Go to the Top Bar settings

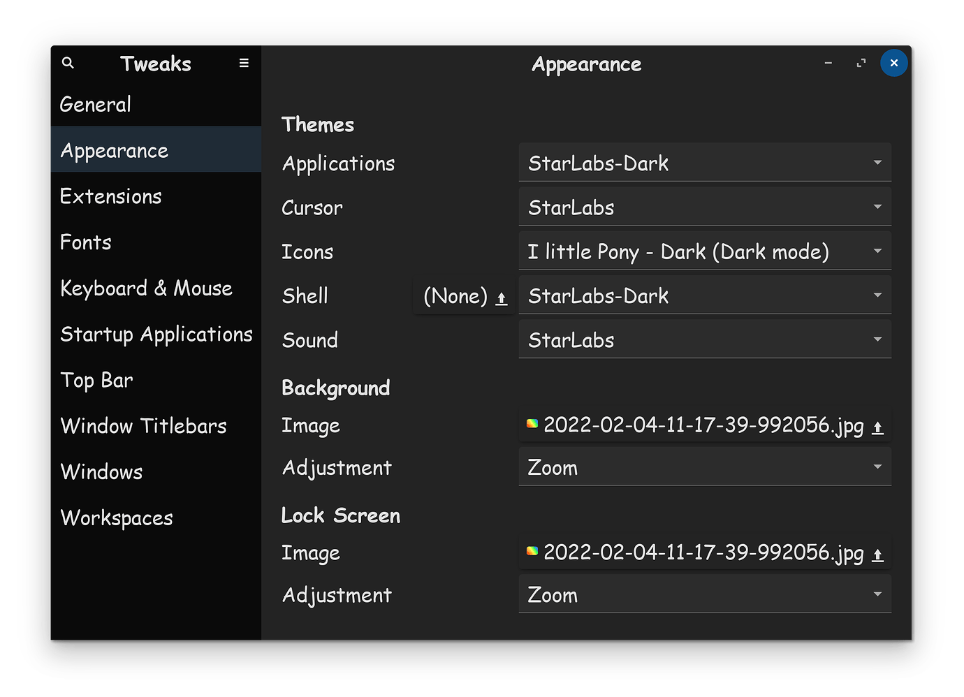tap(96, 380)
